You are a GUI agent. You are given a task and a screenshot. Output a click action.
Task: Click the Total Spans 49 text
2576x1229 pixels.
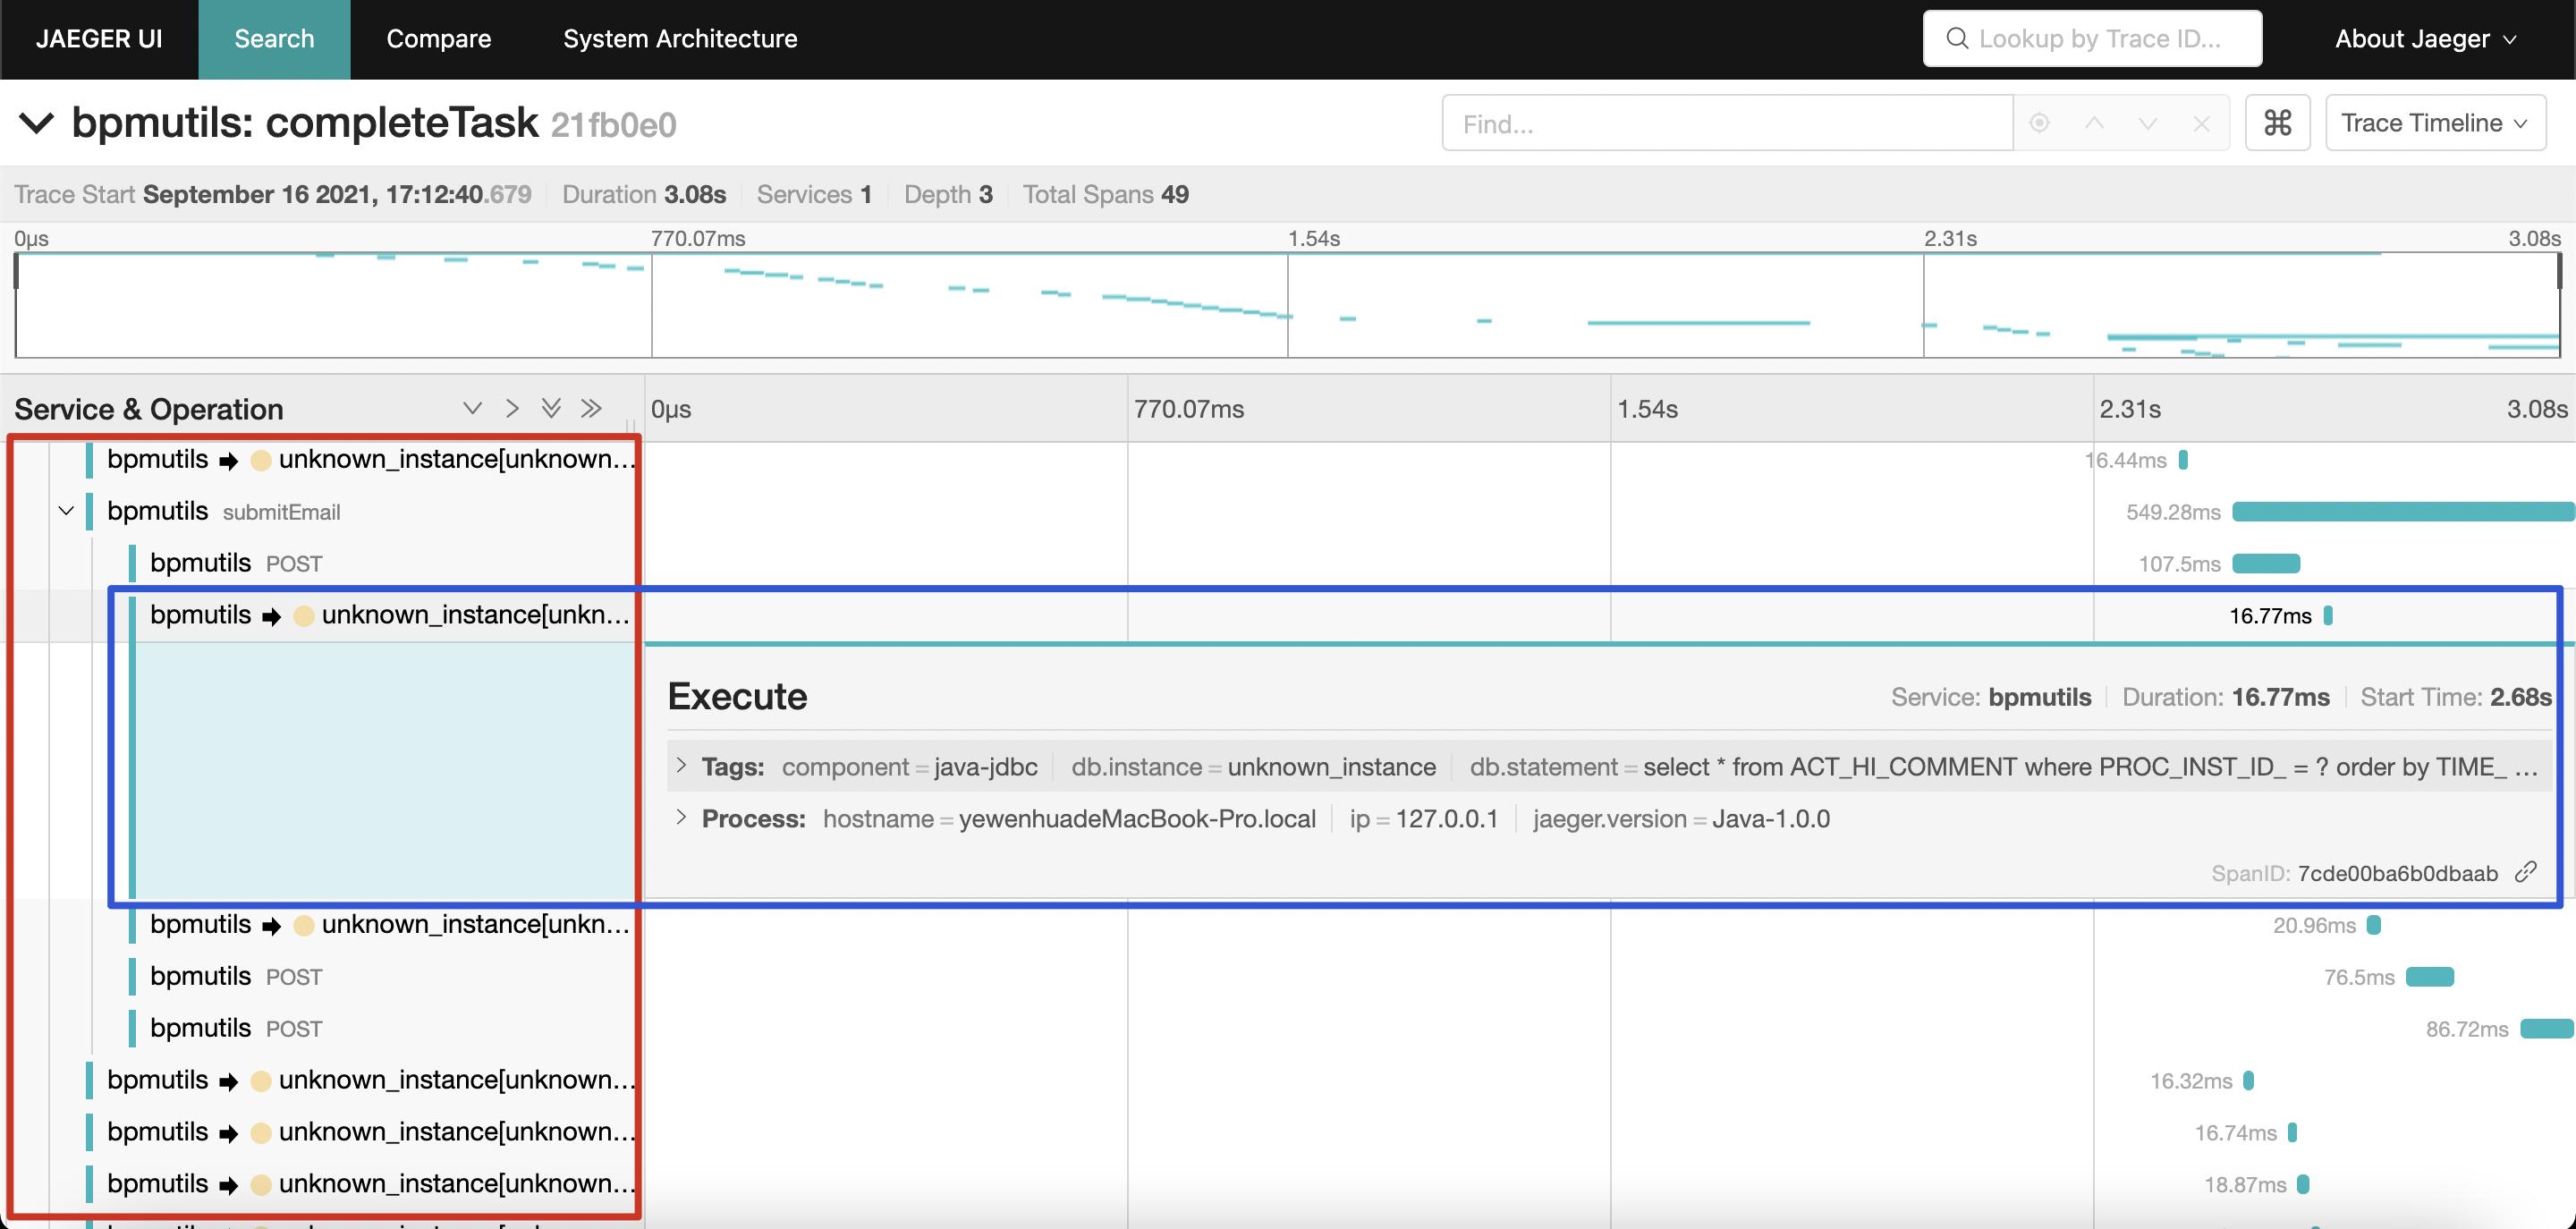point(1105,194)
